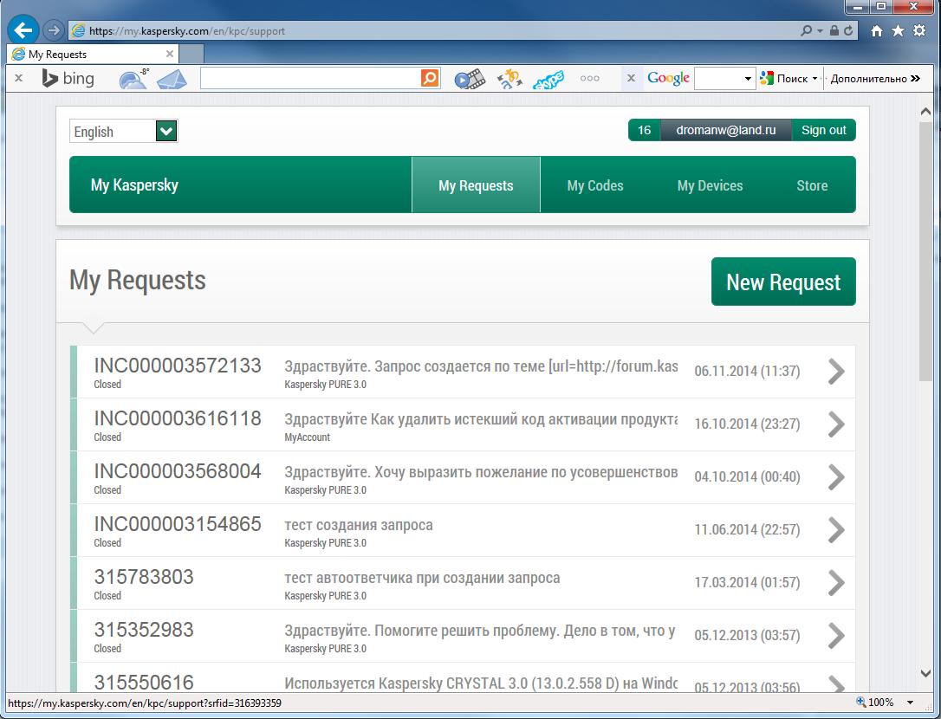This screenshot has width=941, height=719.
Task: Click the New Request button
Action: click(783, 282)
